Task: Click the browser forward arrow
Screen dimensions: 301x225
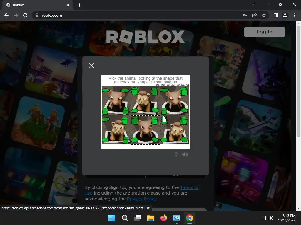Action: point(16,15)
